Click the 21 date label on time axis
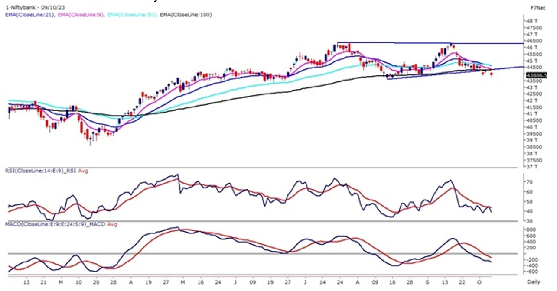This screenshot has height=291, width=557. (x=42, y=282)
